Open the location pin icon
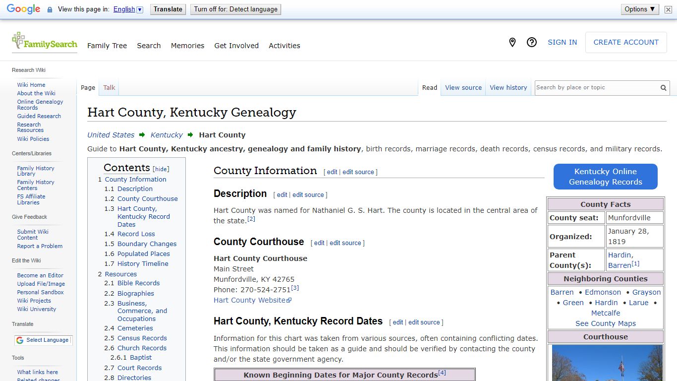Screen dimensions: 677x381 512,43
